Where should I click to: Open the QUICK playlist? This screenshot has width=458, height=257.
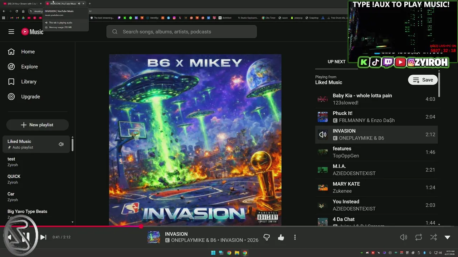tap(36, 179)
